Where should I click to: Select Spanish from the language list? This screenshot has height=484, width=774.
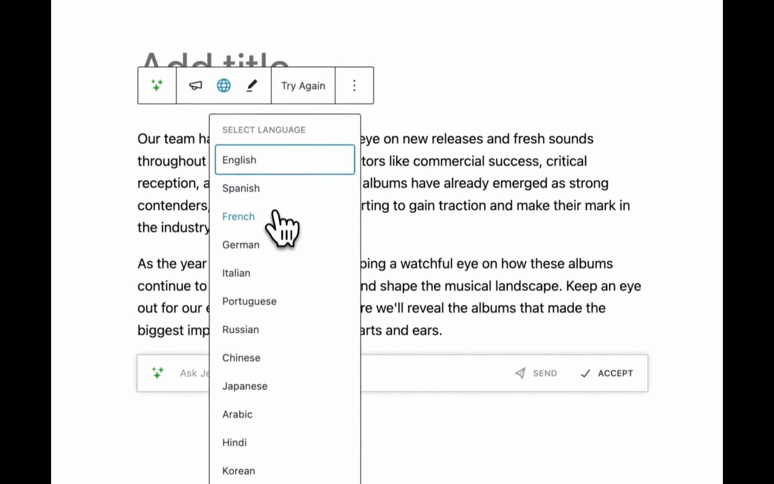[241, 188]
